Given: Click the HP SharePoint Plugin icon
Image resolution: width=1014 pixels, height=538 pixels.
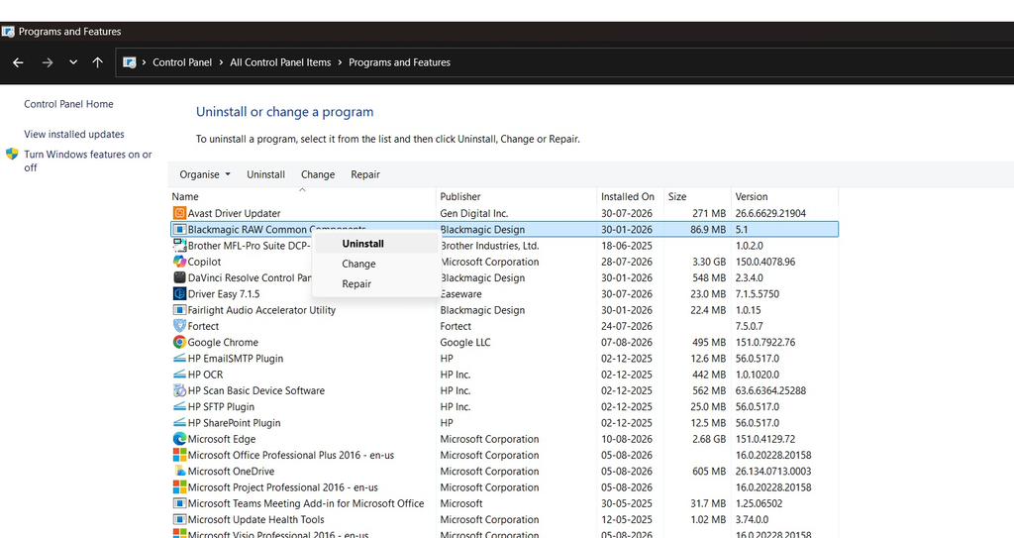Looking at the screenshot, I should (x=180, y=423).
